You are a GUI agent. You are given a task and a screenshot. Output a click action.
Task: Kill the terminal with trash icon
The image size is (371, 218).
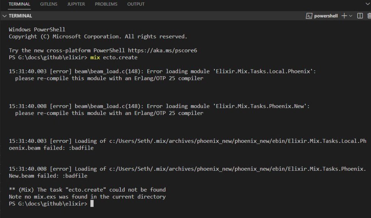(369, 16)
